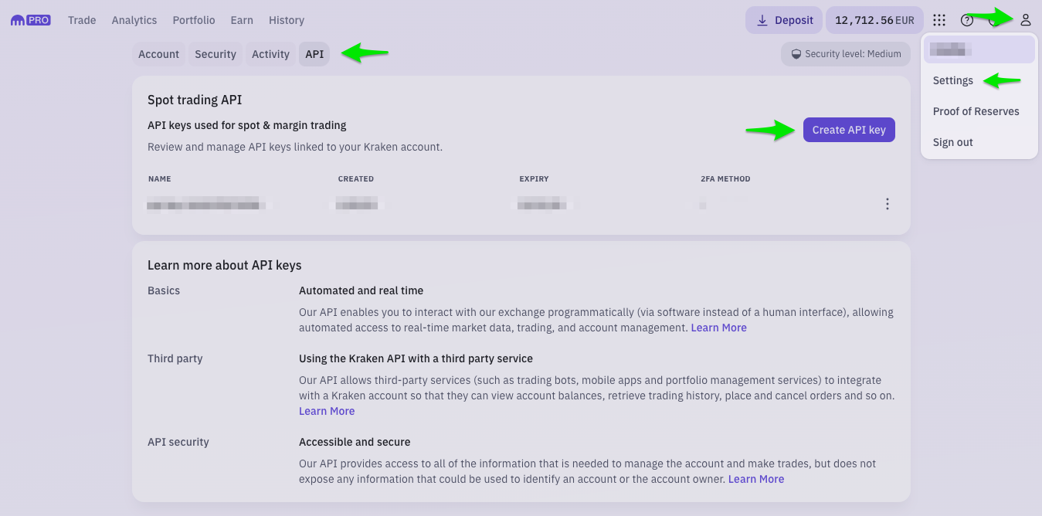Select Sign out from the profile dropdown
This screenshot has height=516, width=1042.
[953, 142]
